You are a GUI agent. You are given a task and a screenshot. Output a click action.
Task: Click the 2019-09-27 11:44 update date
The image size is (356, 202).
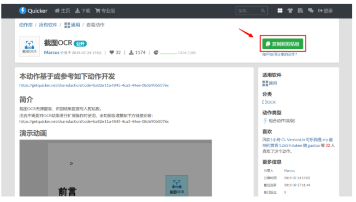[297, 185]
